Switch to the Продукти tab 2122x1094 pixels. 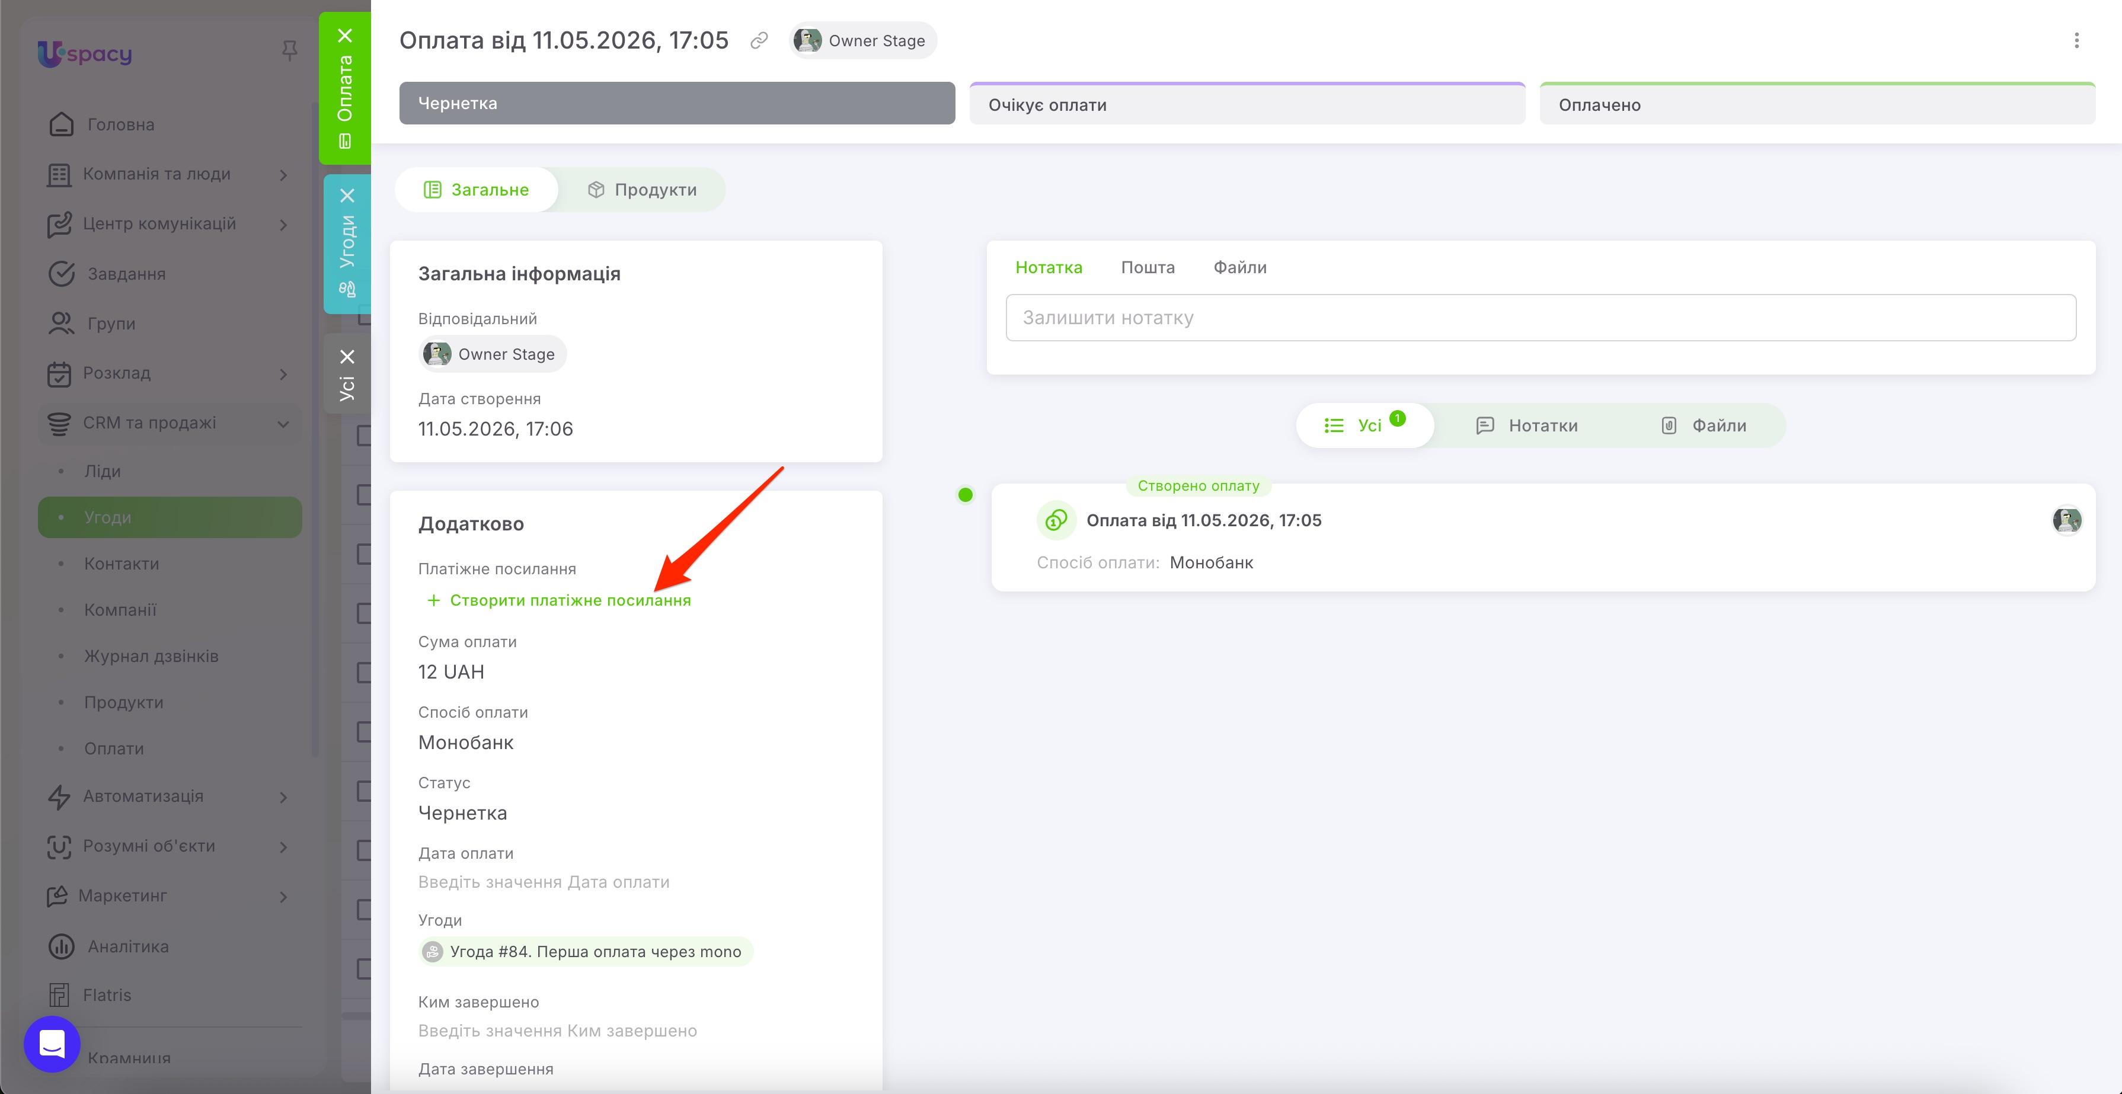(643, 190)
